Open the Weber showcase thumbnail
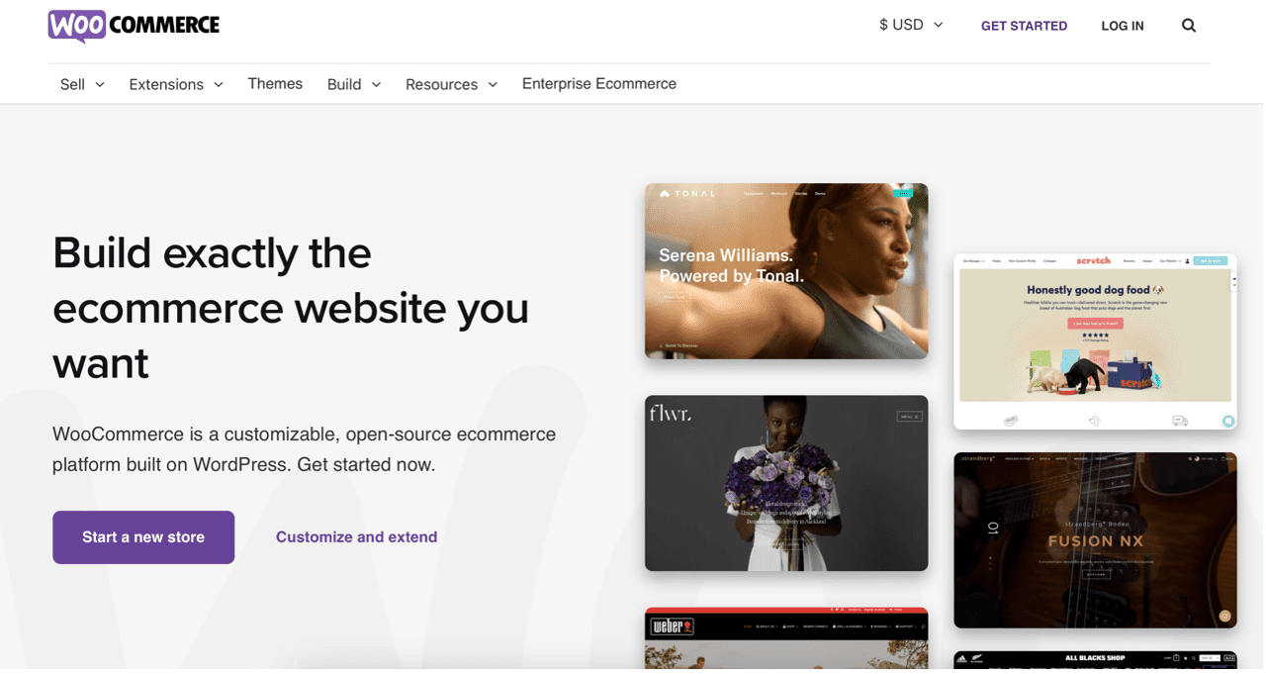The width and height of the screenshot is (1266, 674). click(x=786, y=638)
